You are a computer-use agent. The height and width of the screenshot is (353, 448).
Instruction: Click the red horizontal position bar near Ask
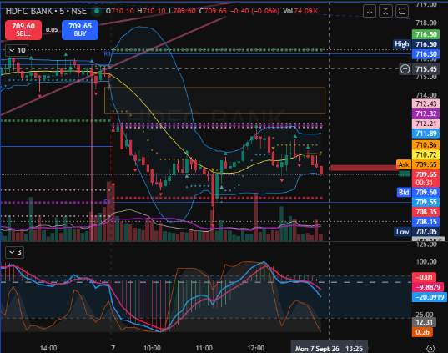pos(364,168)
